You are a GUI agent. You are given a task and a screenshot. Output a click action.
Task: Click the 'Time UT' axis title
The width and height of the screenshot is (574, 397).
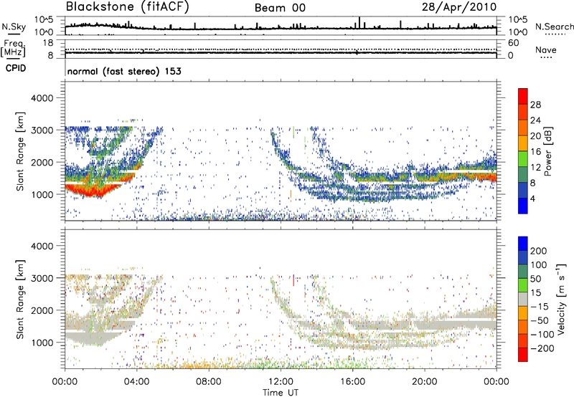(x=281, y=392)
